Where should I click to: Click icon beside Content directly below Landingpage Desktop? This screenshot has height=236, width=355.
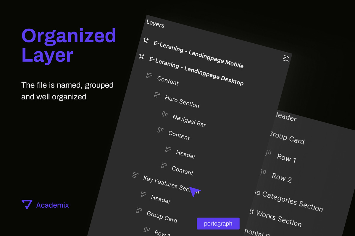click(x=149, y=76)
